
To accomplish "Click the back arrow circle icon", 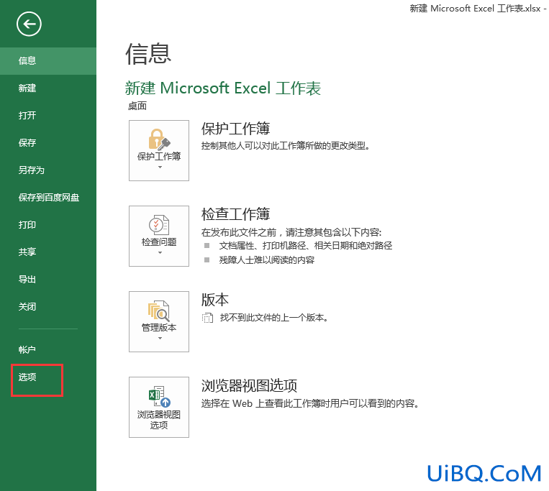I will click(29, 24).
